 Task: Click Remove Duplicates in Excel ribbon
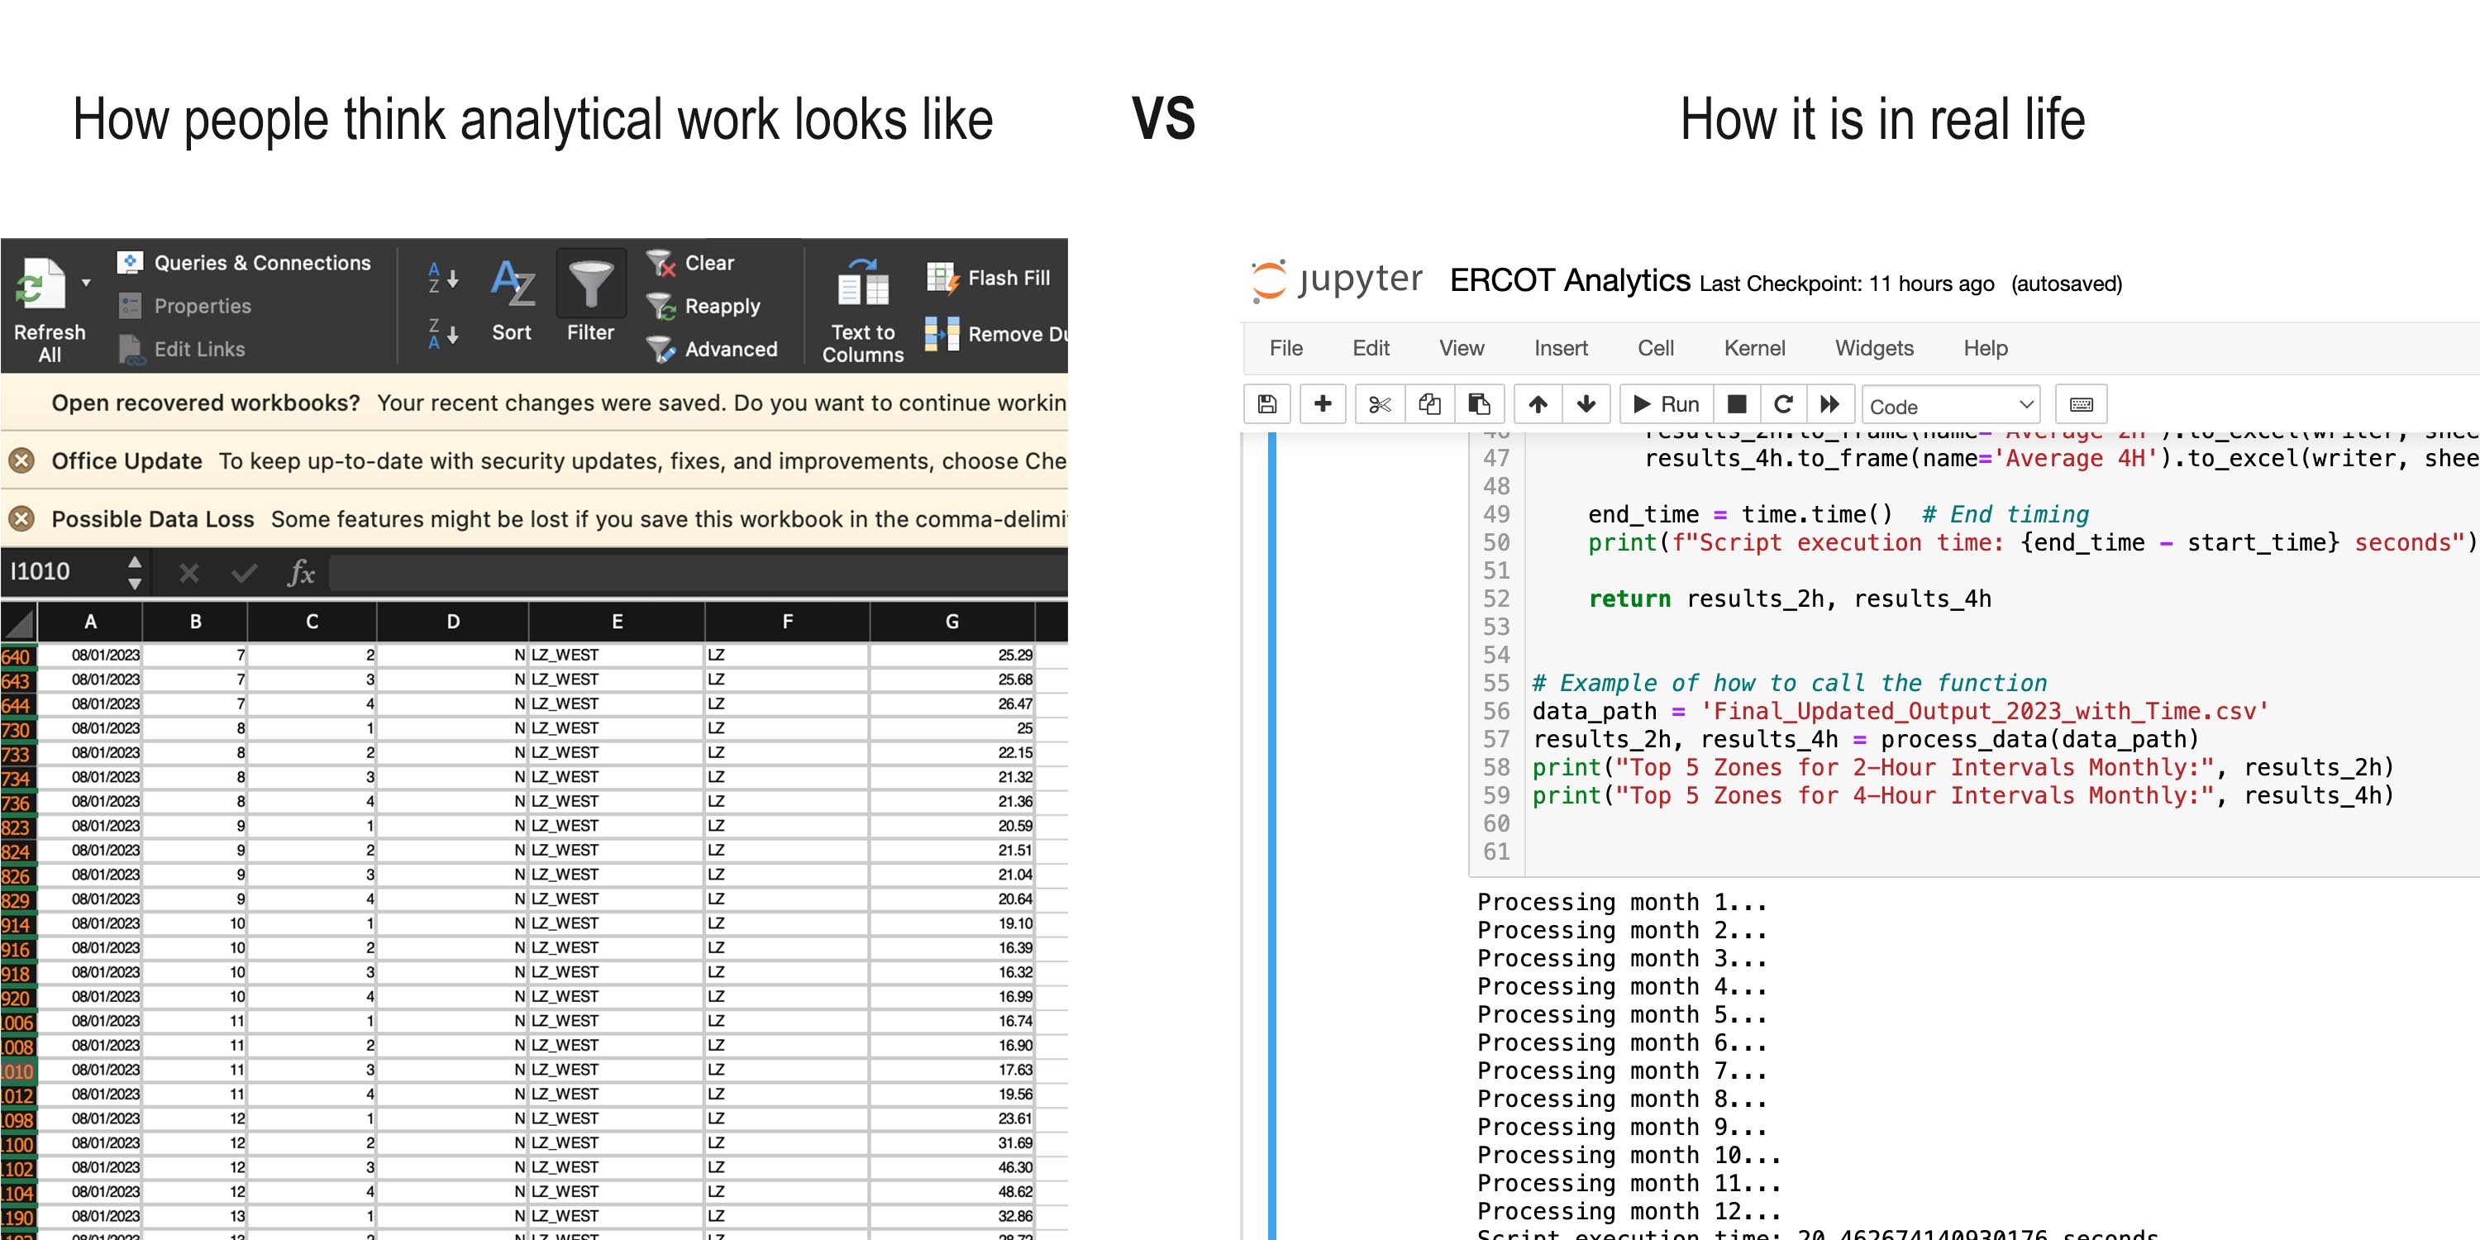pyautogui.click(x=996, y=334)
